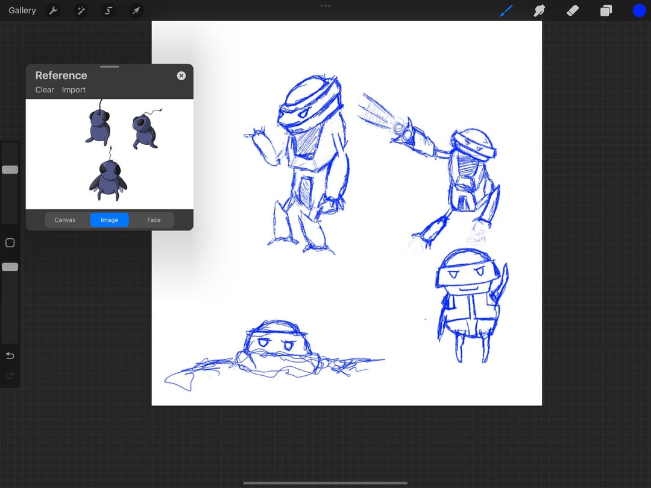This screenshot has width=651, height=488.
Task: Click the reference image of purple bugs
Action: 110,154
